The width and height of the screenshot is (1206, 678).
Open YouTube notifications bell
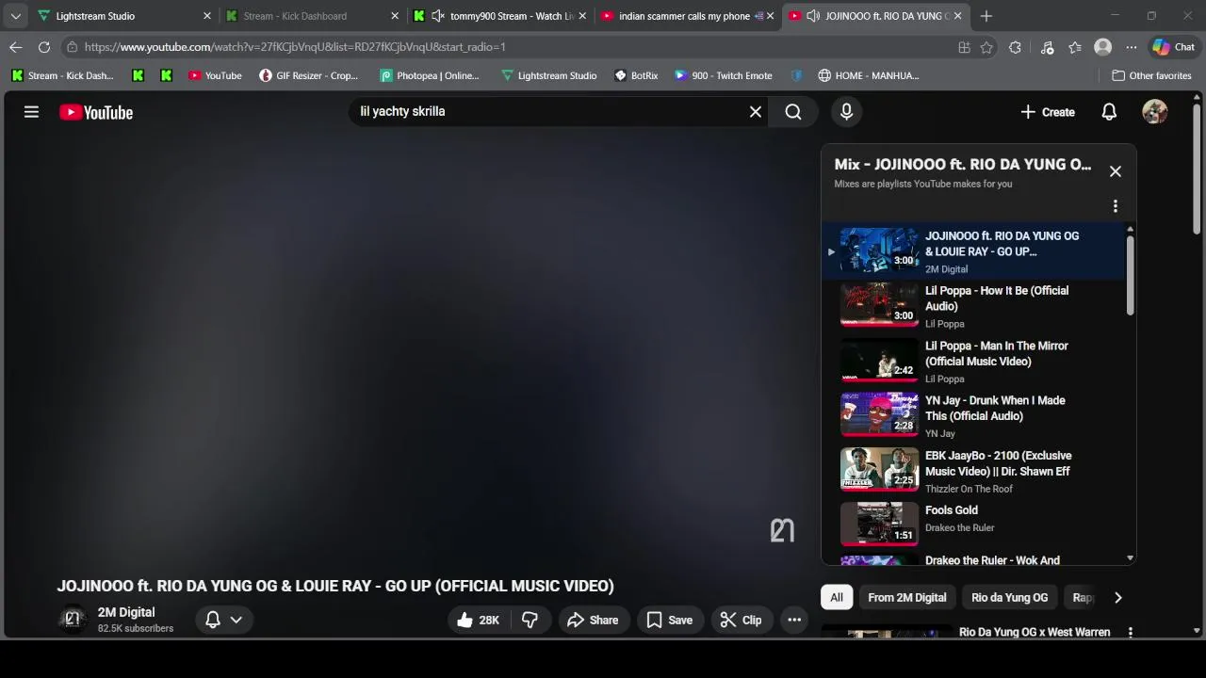tap(1109, 112)
